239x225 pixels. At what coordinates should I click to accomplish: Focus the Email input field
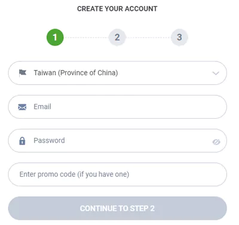pyautogui.click(x=117, y=107)
